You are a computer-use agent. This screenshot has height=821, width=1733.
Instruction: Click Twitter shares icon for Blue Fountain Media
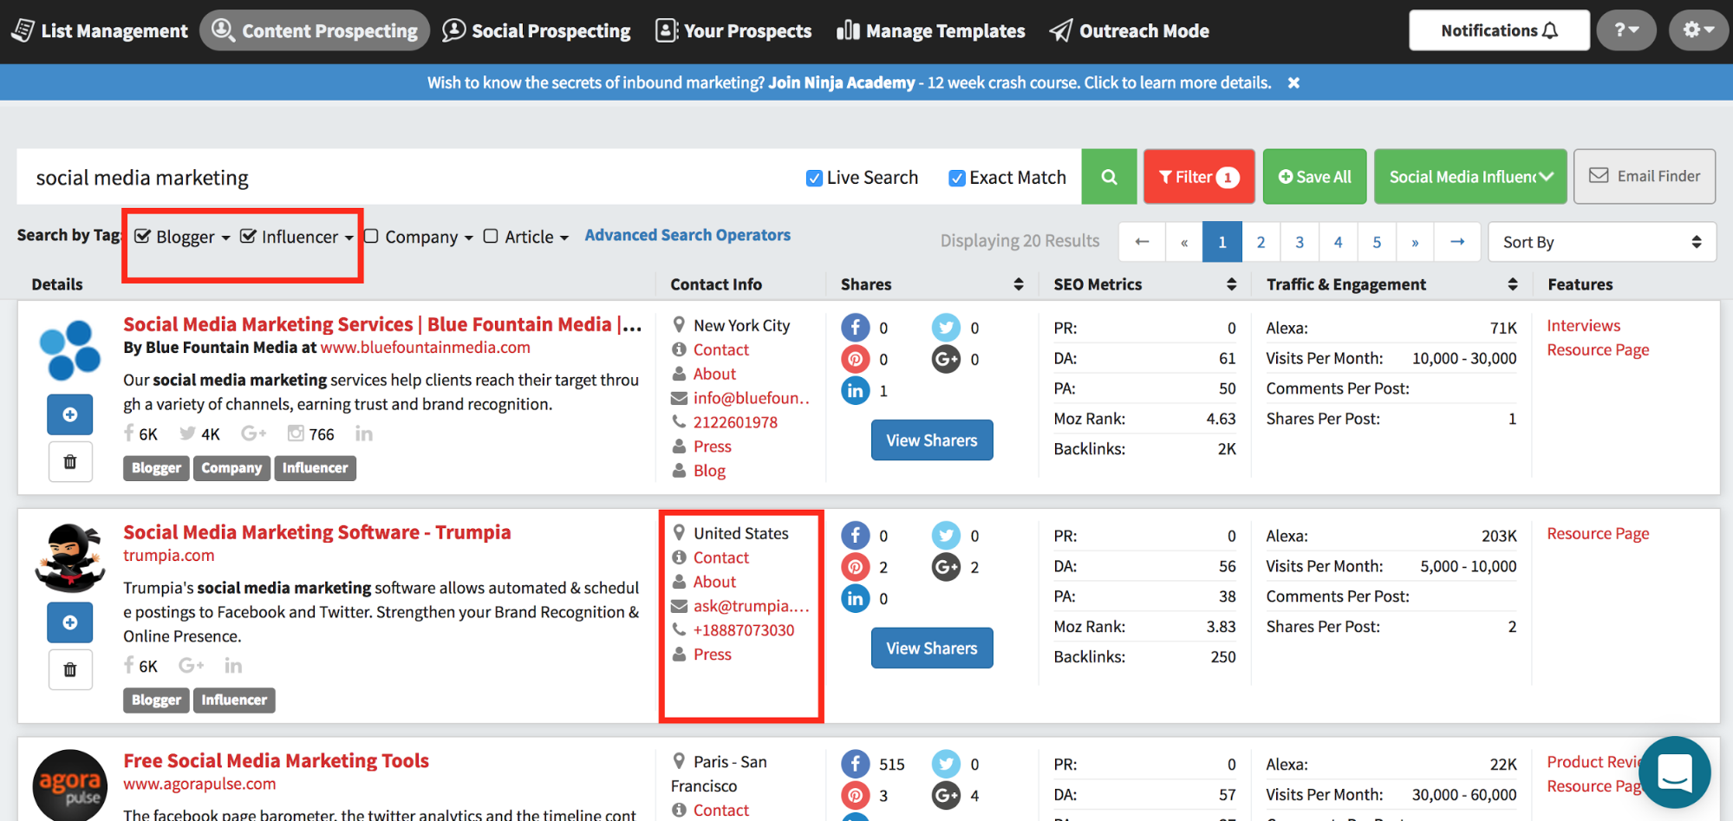pyautogui.click(x=946, y=328)
